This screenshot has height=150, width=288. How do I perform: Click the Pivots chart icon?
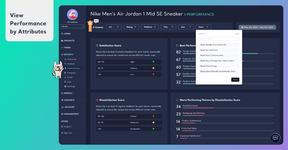coord(65,77)
